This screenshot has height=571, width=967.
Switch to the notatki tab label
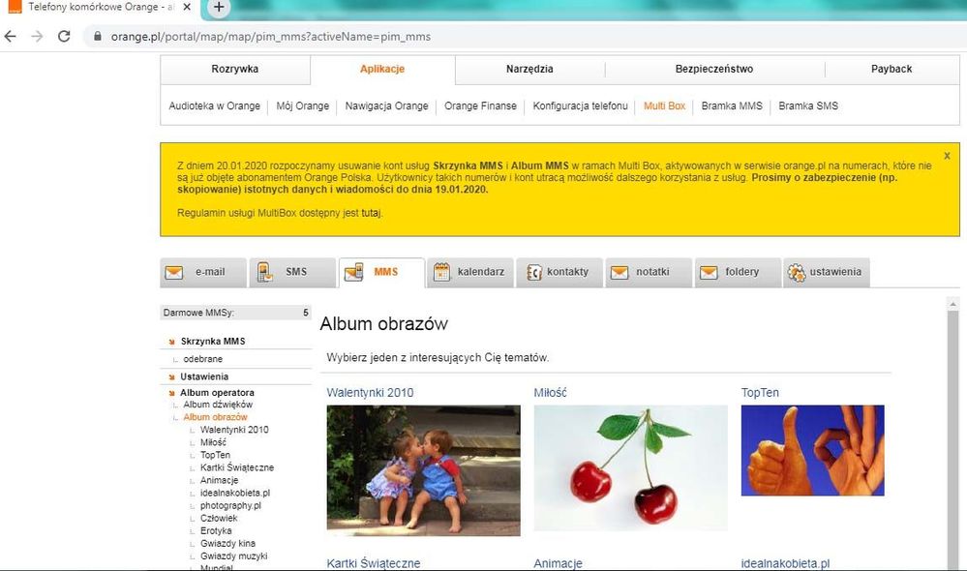tap(652, 272)
